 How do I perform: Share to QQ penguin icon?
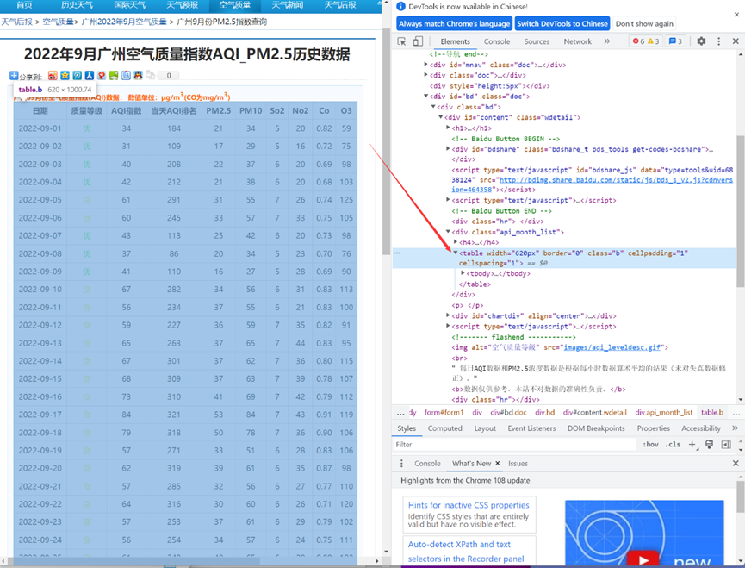[138, 75]
